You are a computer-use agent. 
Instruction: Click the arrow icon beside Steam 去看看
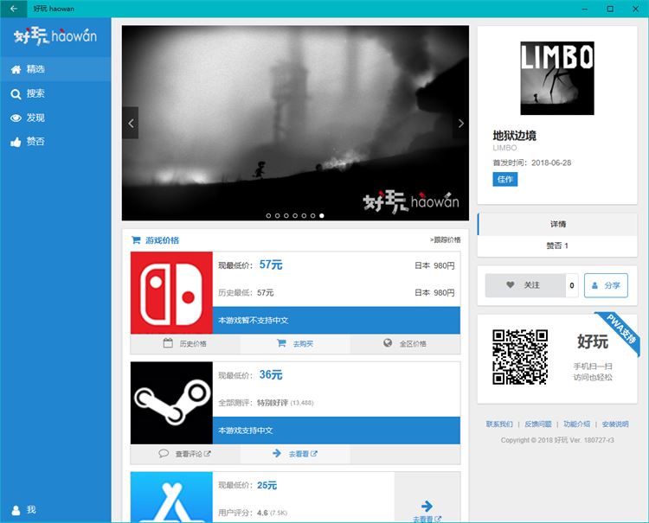[277, 453]
